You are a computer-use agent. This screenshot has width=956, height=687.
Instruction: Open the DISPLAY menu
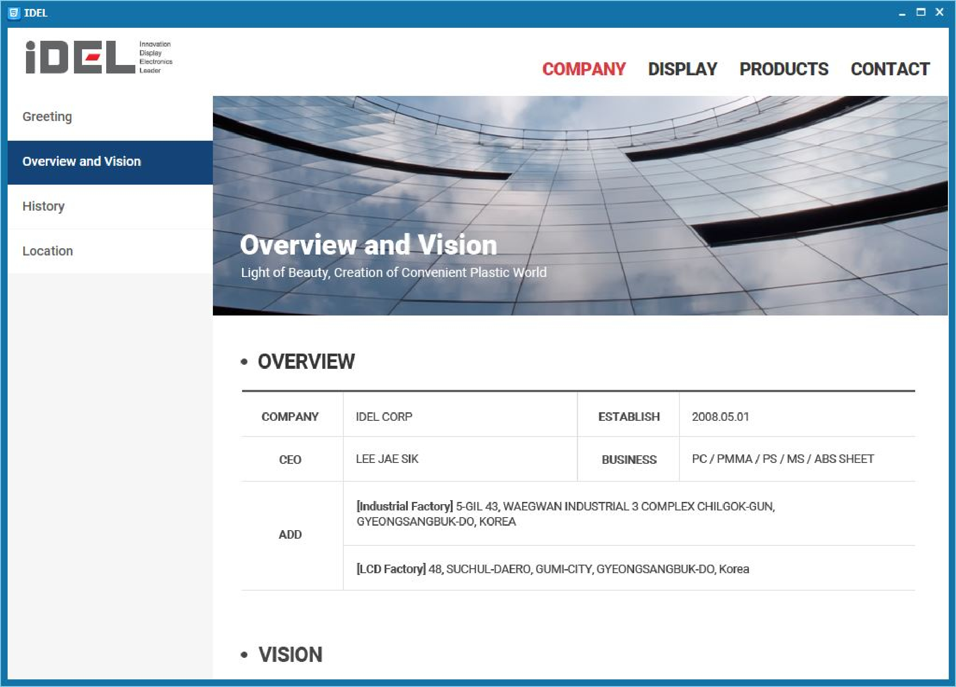tap(683, 69)
